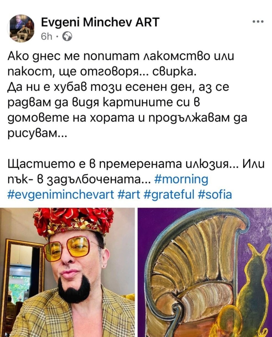Open the Evgeni Minchev ART page name
Screen dimensions: 272x337
point(100,22)
